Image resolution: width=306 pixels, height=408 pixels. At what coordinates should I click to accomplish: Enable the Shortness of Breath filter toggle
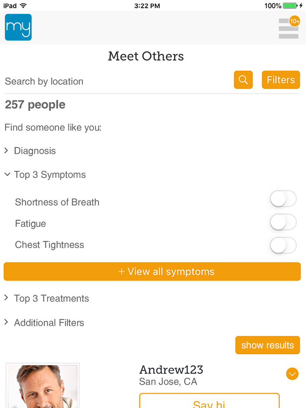click(283, 199)
